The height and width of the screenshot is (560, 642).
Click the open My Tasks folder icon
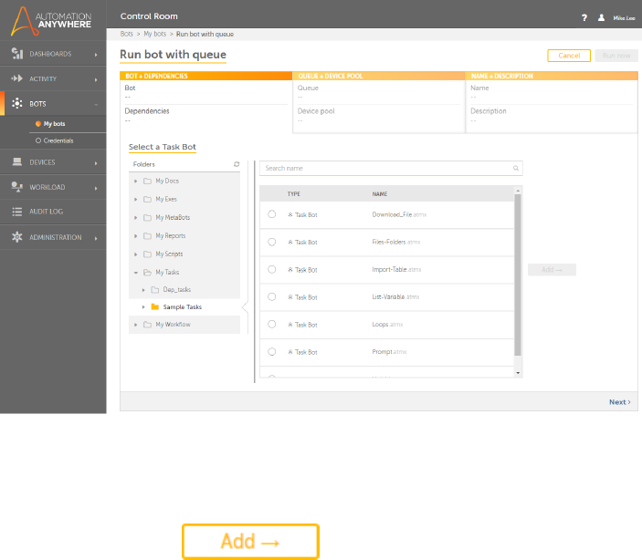tap(147, 273)
